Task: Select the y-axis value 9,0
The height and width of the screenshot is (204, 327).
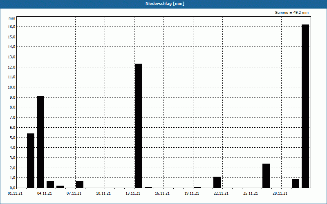Action: pyautogui.click(x=12, y=97)
